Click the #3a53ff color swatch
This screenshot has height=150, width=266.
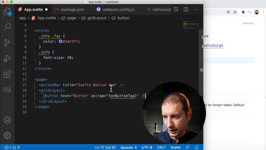point(60,41)
